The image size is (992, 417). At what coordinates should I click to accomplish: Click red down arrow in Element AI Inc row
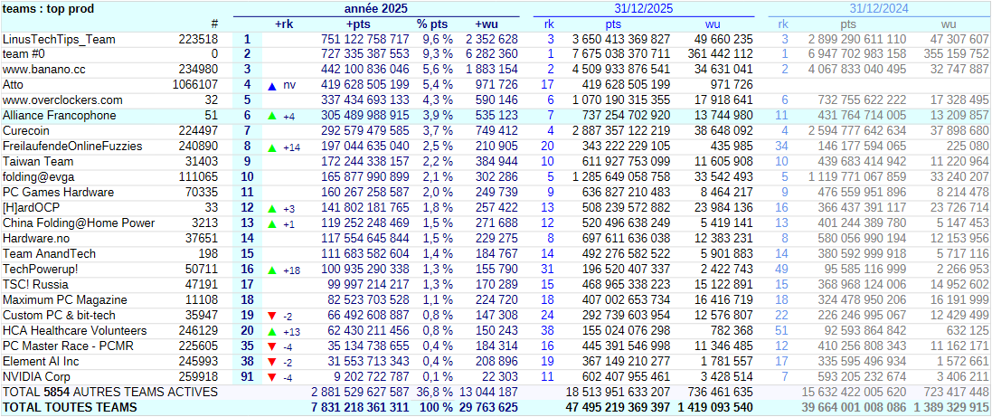272,362
